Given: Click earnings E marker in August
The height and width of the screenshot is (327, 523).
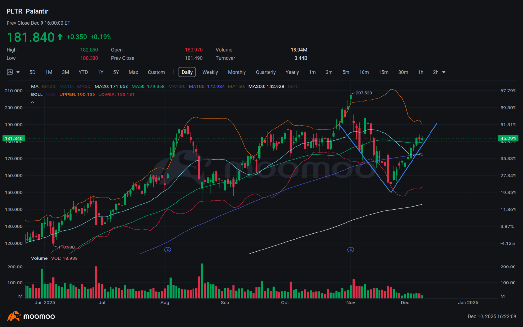Looking at the screenshot, I should (168, 250).
